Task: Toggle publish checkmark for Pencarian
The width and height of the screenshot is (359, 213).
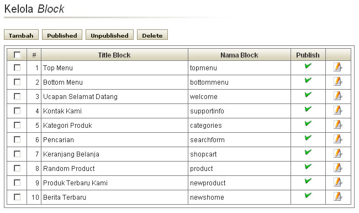Action: point(308,138)
